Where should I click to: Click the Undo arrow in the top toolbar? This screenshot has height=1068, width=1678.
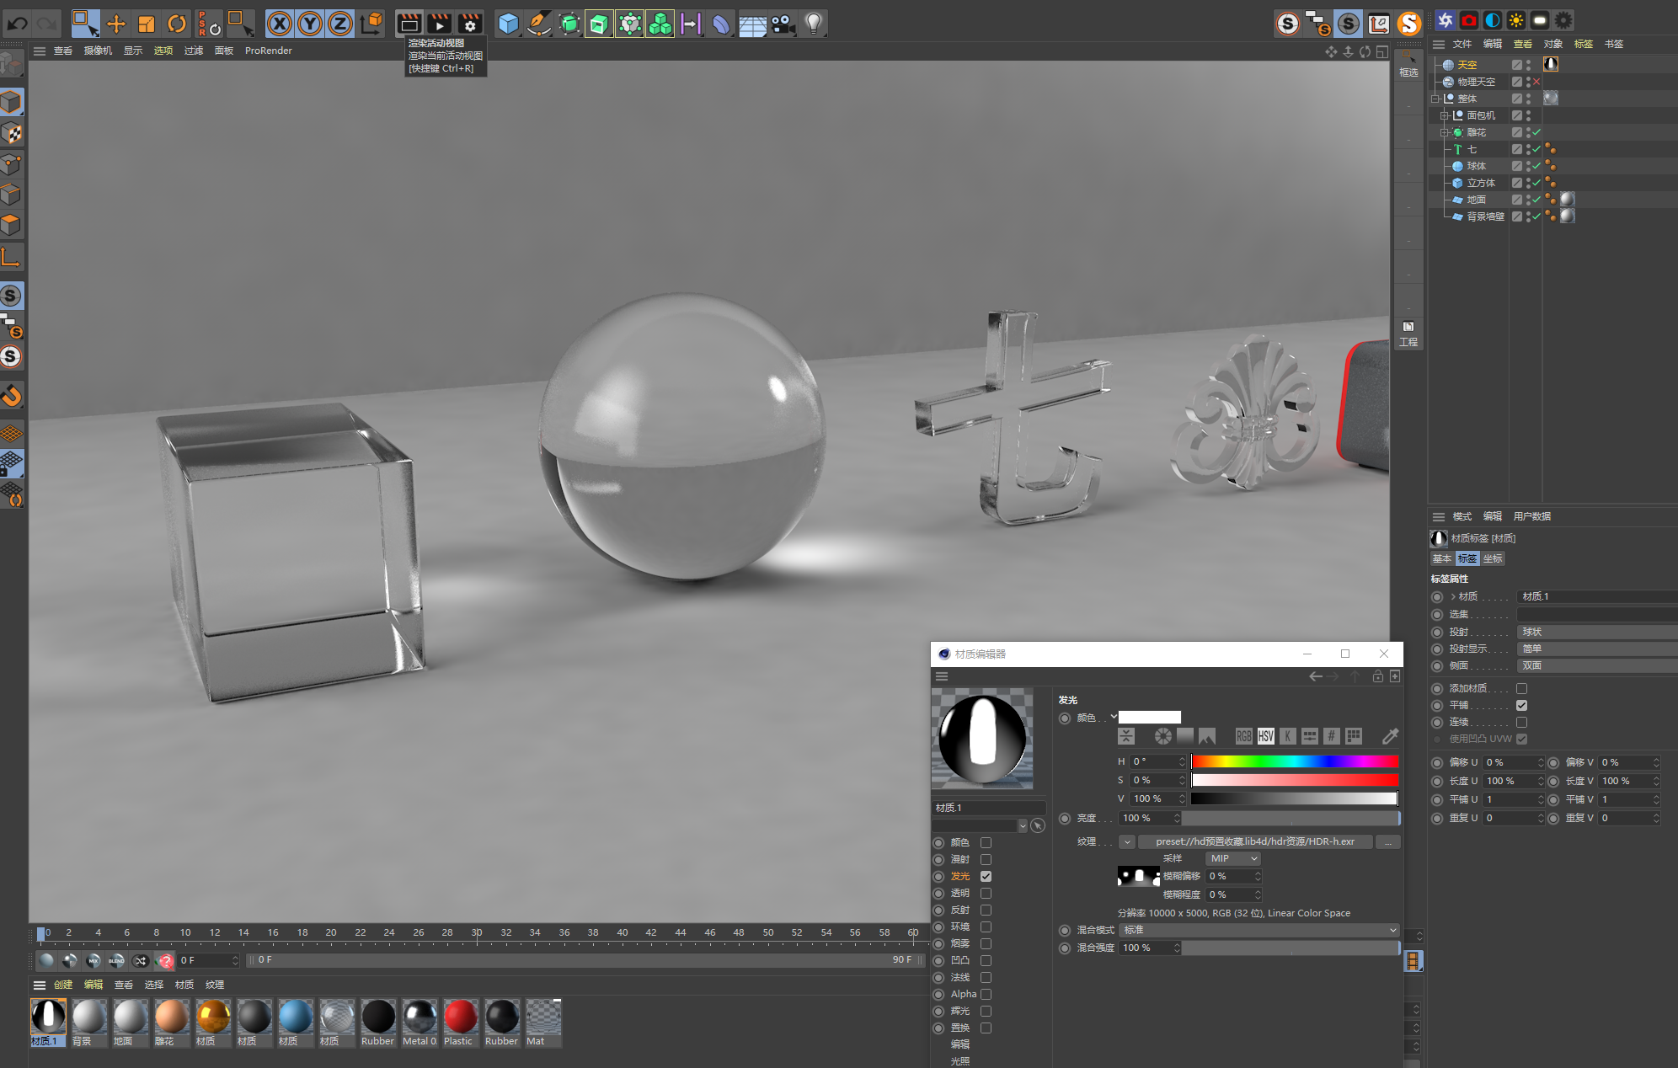click(18, 23)
